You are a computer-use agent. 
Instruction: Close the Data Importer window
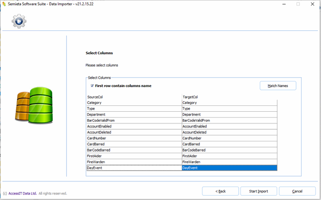tap(312, 4)
